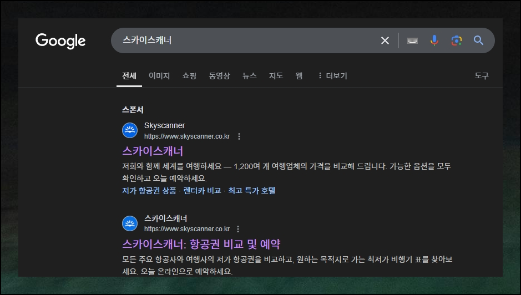This screenshot has width=521, height=295.
Task: Click the sponsored result URL skyscanner.co.kr
Action: pos(187,136)
